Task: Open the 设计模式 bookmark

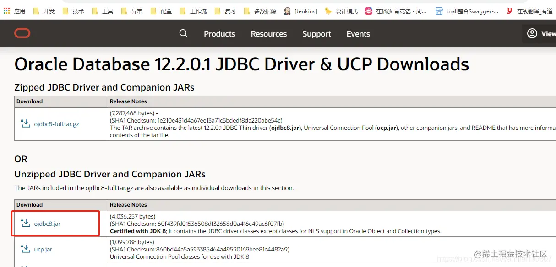Action: click(342, 11)
